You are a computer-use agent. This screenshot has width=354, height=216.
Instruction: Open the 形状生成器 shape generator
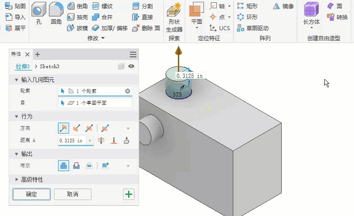(x=174, y=17)
